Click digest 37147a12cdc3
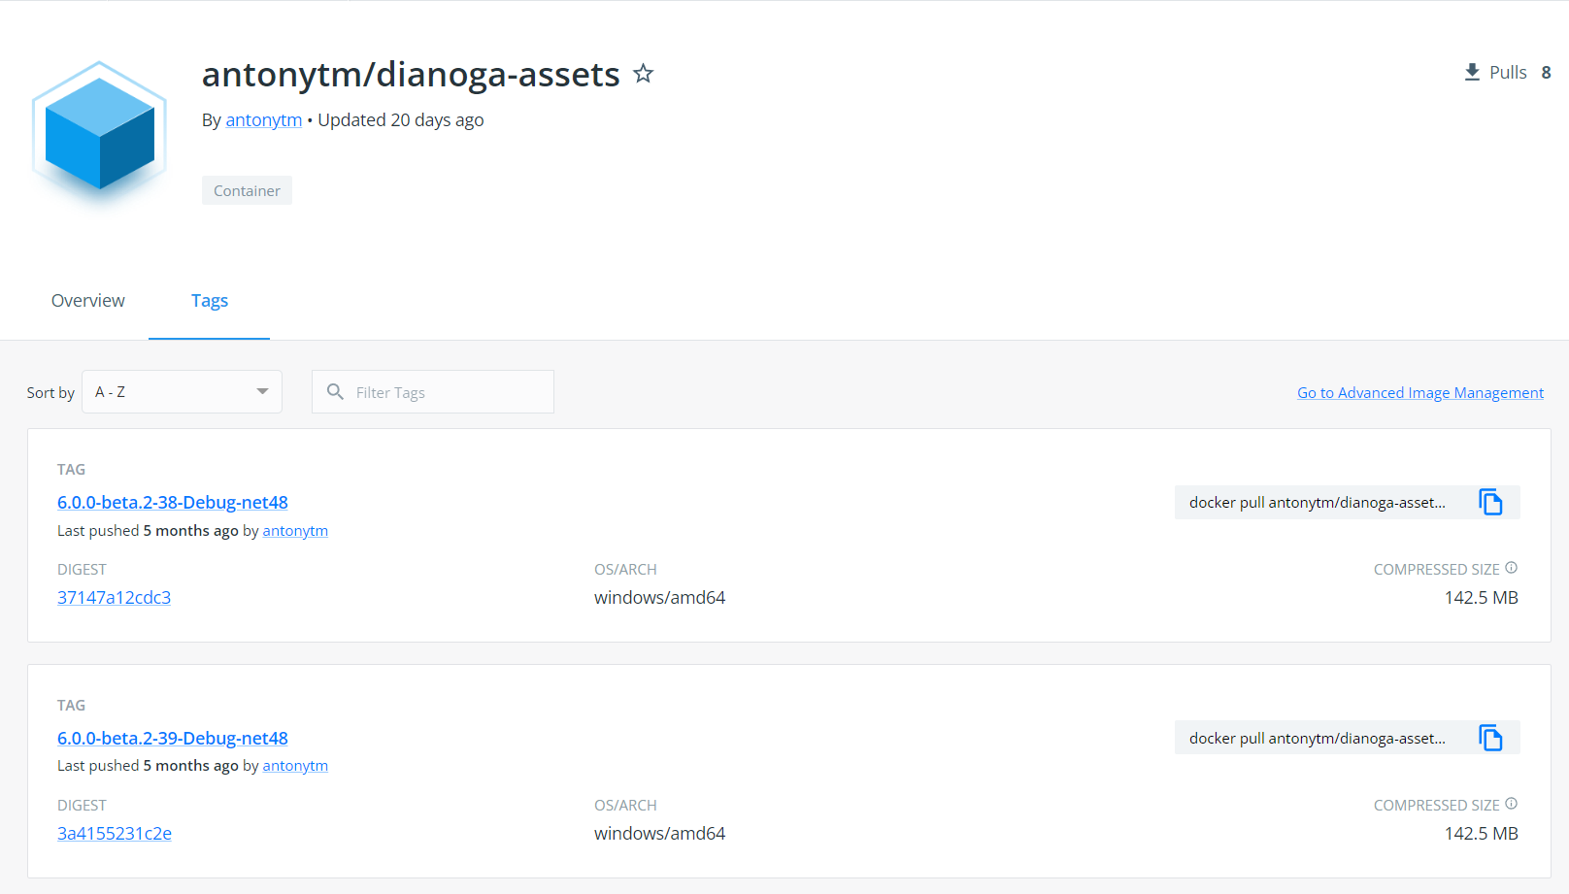 [114, 597]
